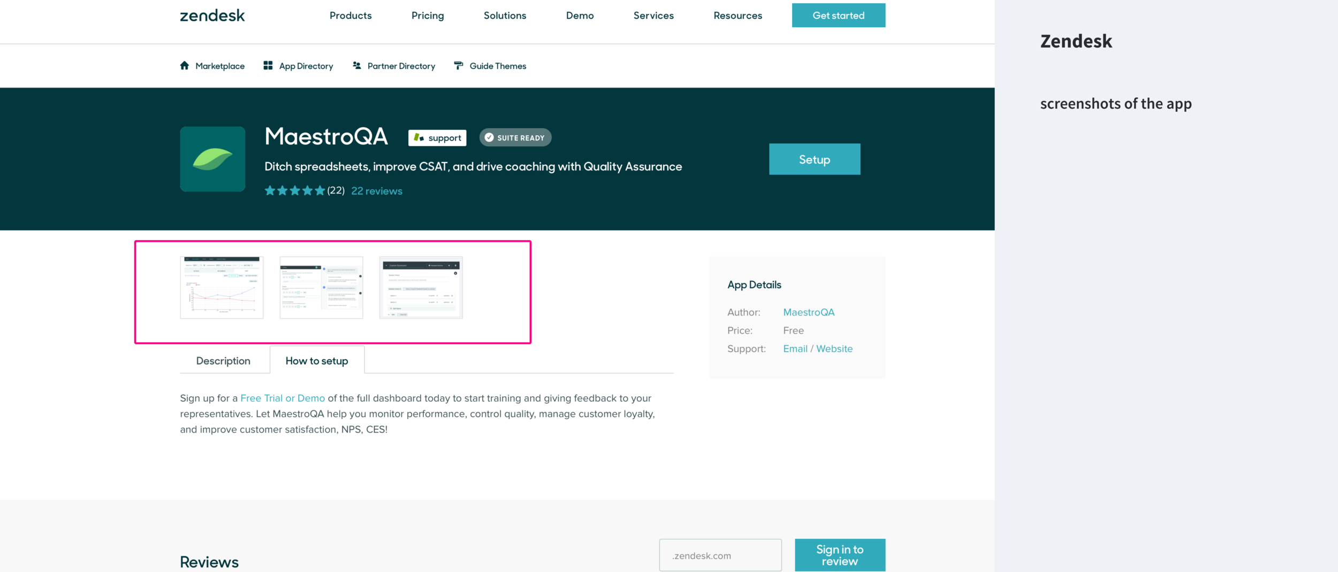Open the App Directory link
Screen dimensions: 1338x572
[x=306, y=66]
